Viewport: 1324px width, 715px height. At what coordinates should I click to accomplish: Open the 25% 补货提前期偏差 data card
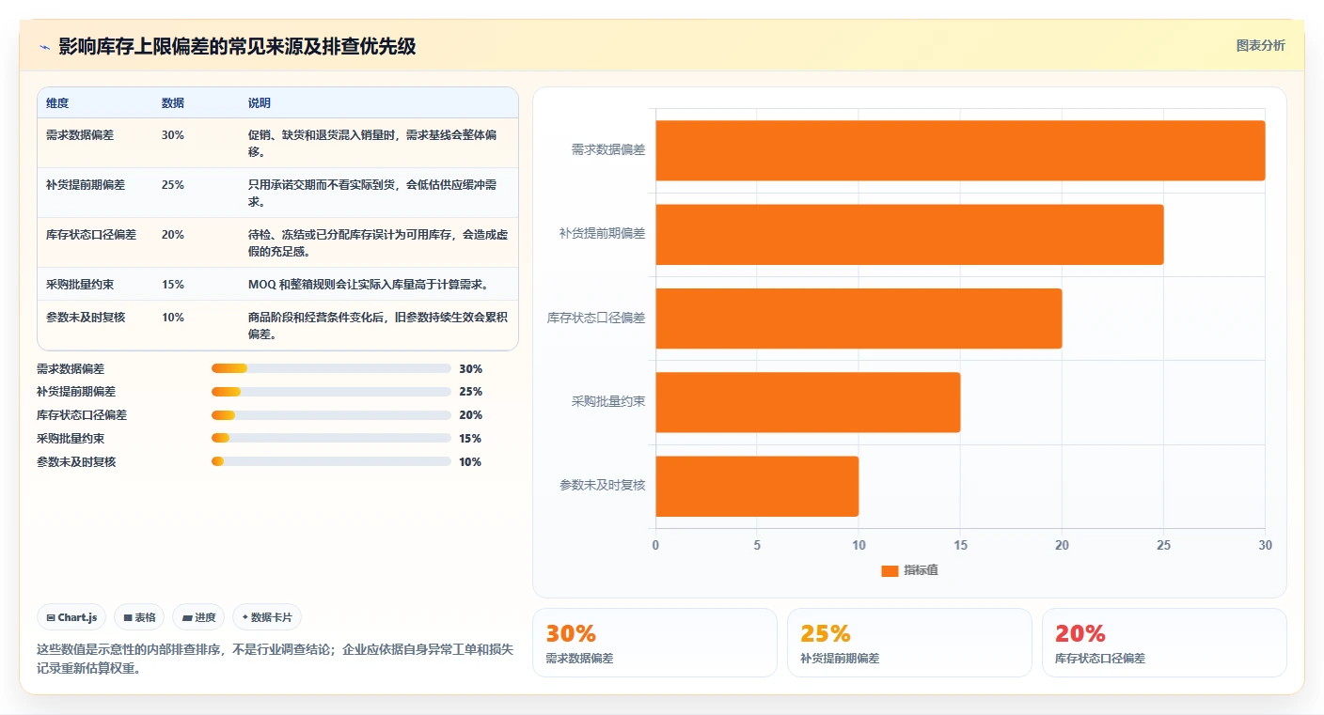click(909, 643)
